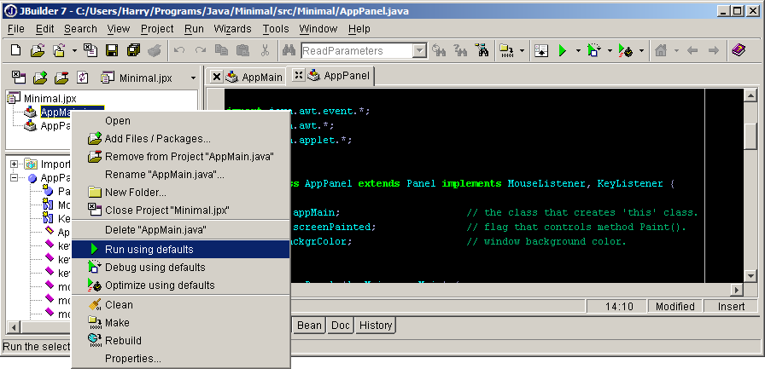Click the Find binoculars icon
Screen dimensions: 765x369
point(289,50)
